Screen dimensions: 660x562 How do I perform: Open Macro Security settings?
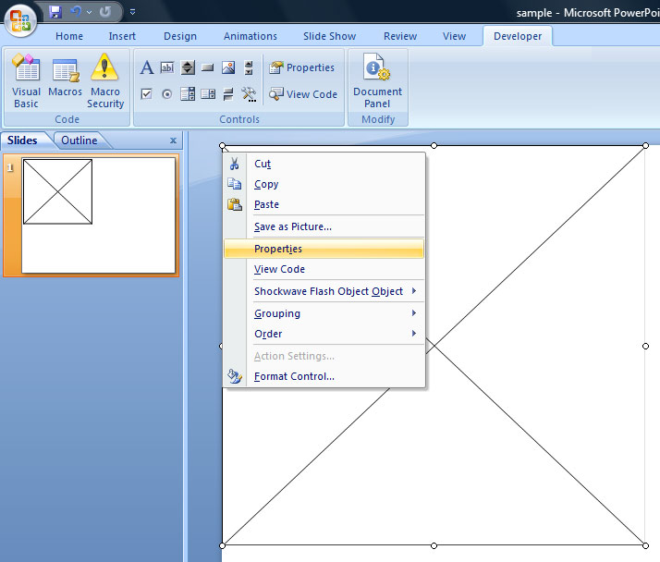click(105, 80)
